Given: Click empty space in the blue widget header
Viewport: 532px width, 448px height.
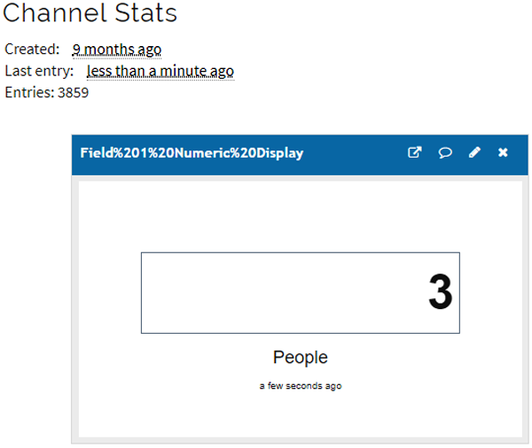Looking at the screenshot, I should [355, 153].
